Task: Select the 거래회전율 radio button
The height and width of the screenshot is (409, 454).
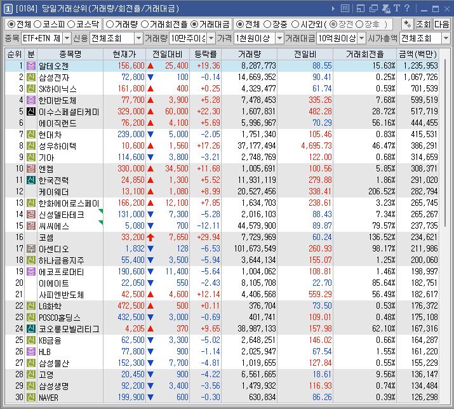Action: pyautogui.click(x=145, y=24)
